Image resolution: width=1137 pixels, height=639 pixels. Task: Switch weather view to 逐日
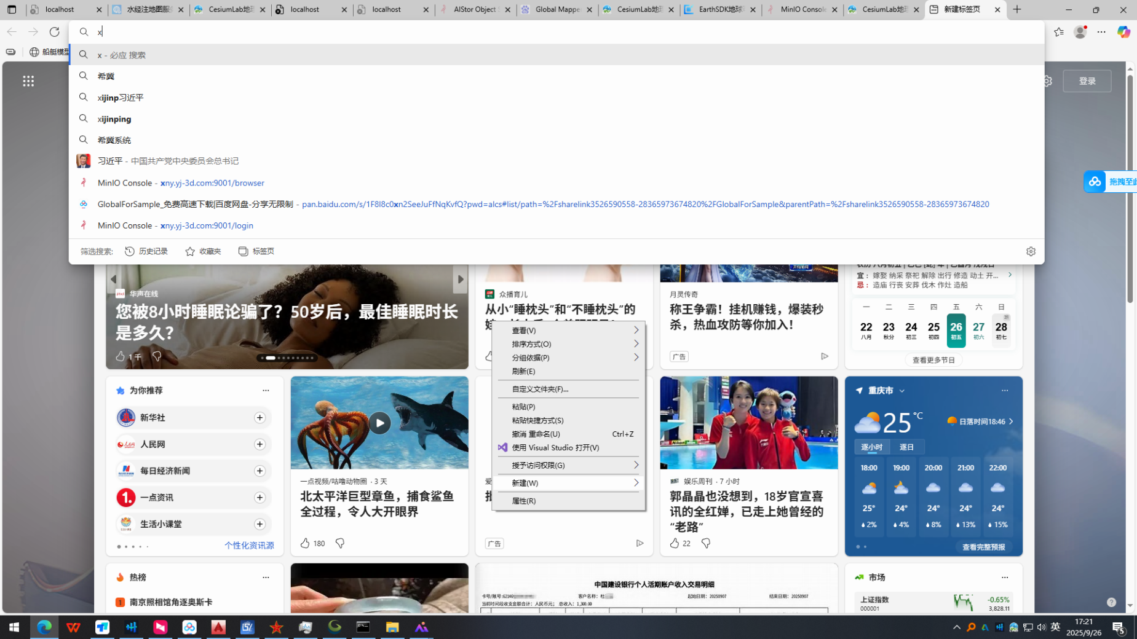point(906,447)
